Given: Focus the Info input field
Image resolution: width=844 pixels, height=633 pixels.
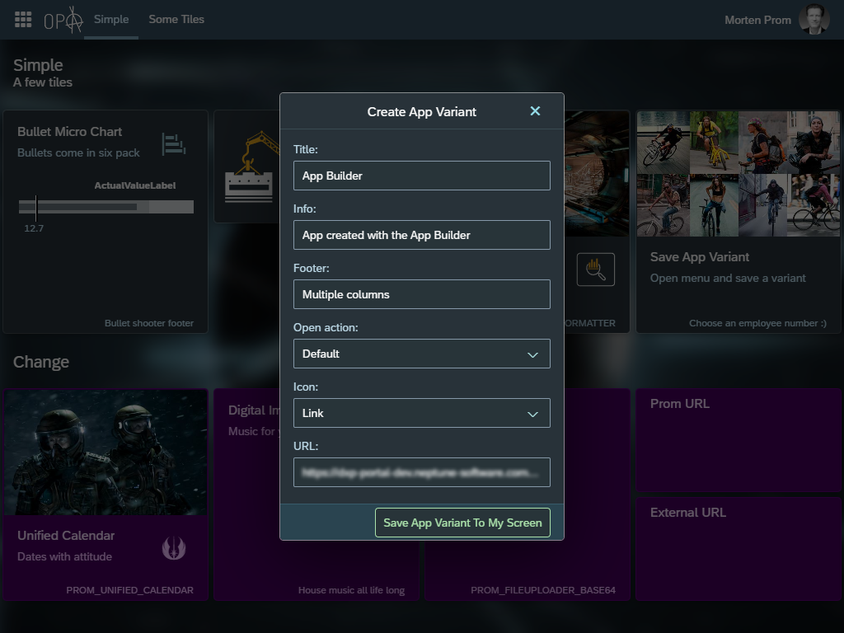Looking at the screenshot, I should click(x=421, y=235).
